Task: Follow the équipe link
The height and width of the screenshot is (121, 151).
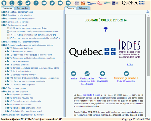Action: coord(74,78)
